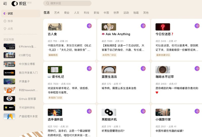
Task: Open the 古人食 title link
Action: pos(52,34)
